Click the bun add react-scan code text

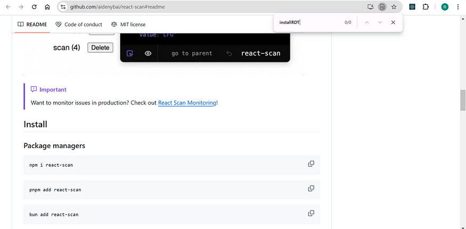click(x=54, y=215)
